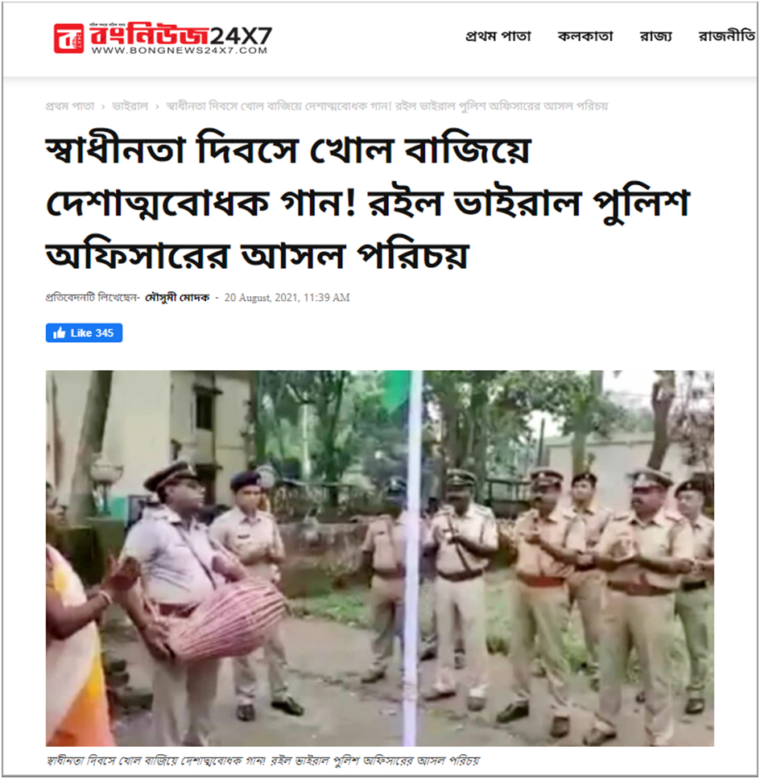Click the www.bongnews24x7.com URL text
The height and width of the screenshot is (779, 760).
pyautogui.click(x=180, y=50)
